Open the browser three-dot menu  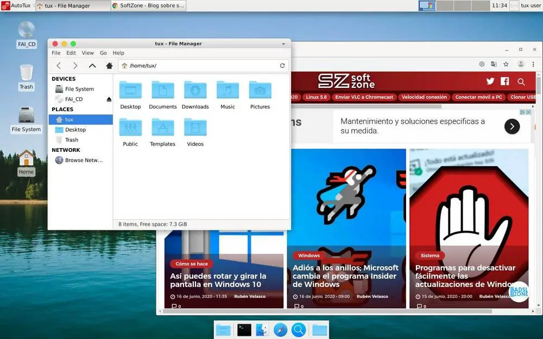click(x=533, y=64)
